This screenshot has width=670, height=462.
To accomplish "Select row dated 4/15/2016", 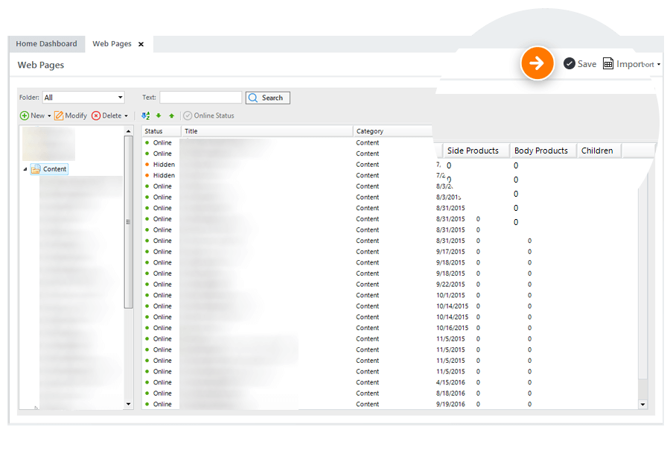I will click(391, 382).
